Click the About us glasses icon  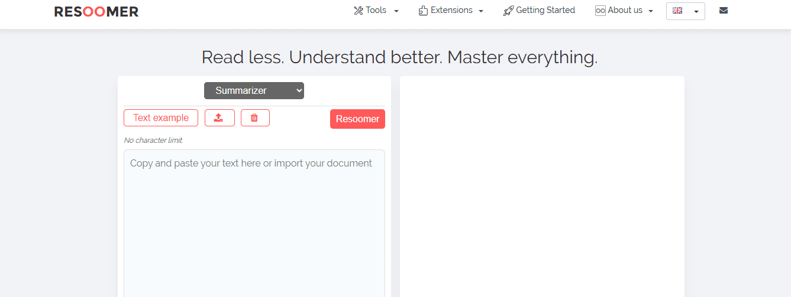pyautogui.click(x=600, y=11)
